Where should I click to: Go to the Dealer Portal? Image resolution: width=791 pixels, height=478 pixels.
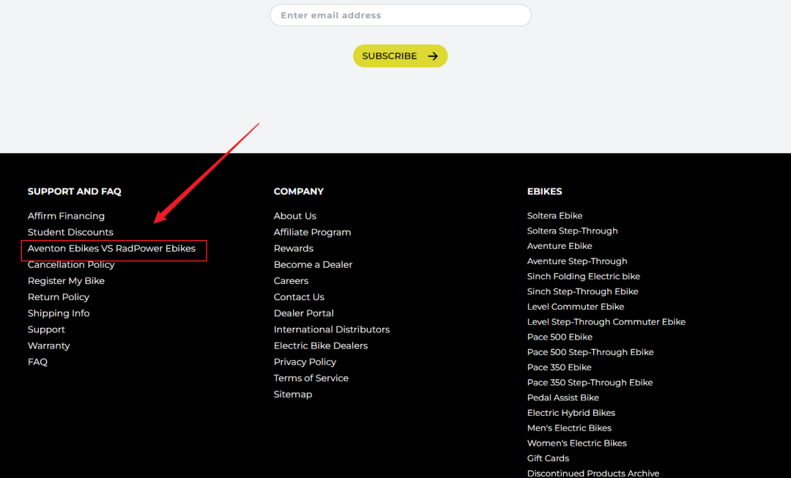pos(304,313)
